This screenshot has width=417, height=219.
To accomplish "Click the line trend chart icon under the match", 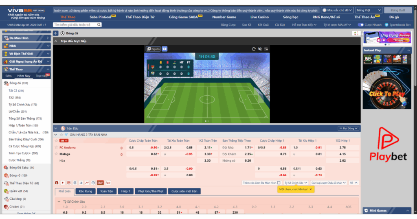I will tap(87, 183).
